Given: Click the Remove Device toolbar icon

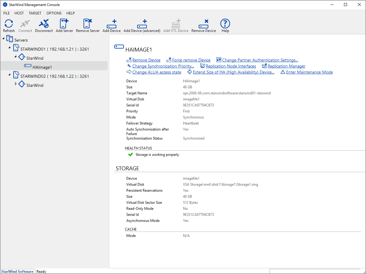Looking at the screenshot, I should 204,24.
